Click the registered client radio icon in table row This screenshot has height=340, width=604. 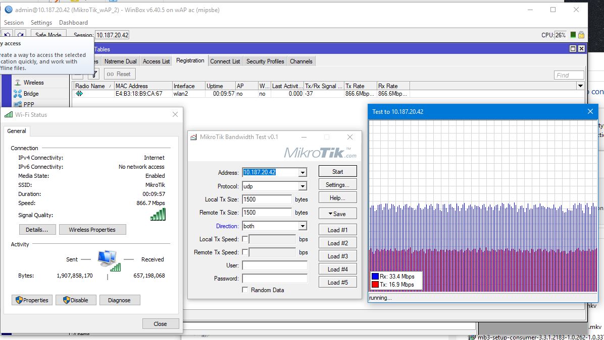[x=79, y=94]
